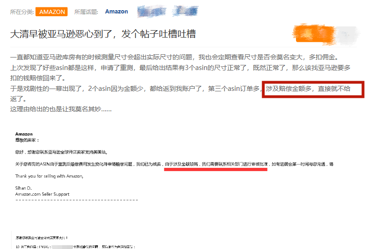Click the 尊敬的卖家 greeting line
The width and height of the screenshot is (373, 249).
27,140
